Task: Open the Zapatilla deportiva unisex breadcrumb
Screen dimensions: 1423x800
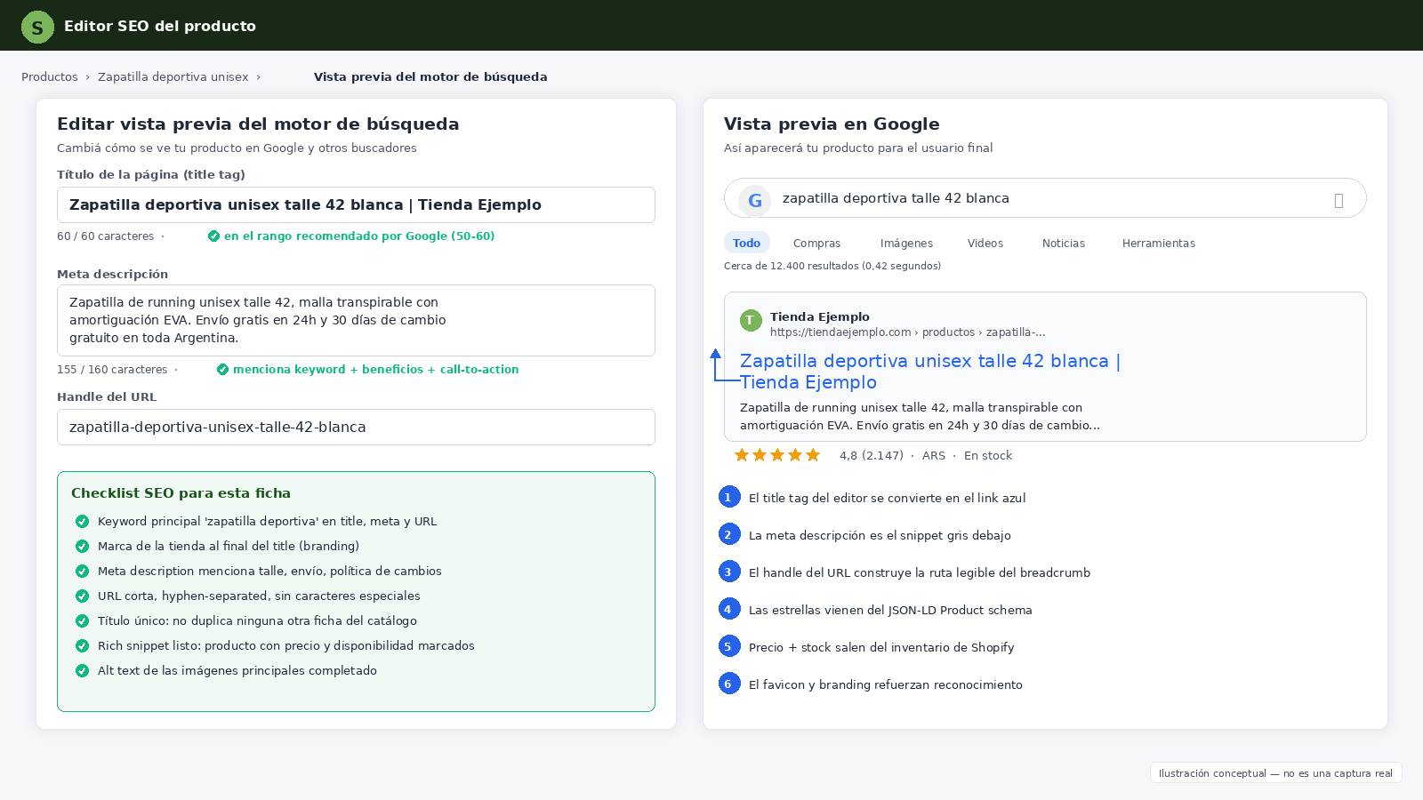Action: pos(173,77)
